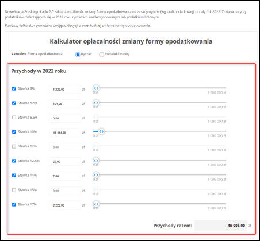This screenshot has width=260, height=241.
Task: Click the disabled Stawka 12% slider handle
Action: (x=96, y=146)
